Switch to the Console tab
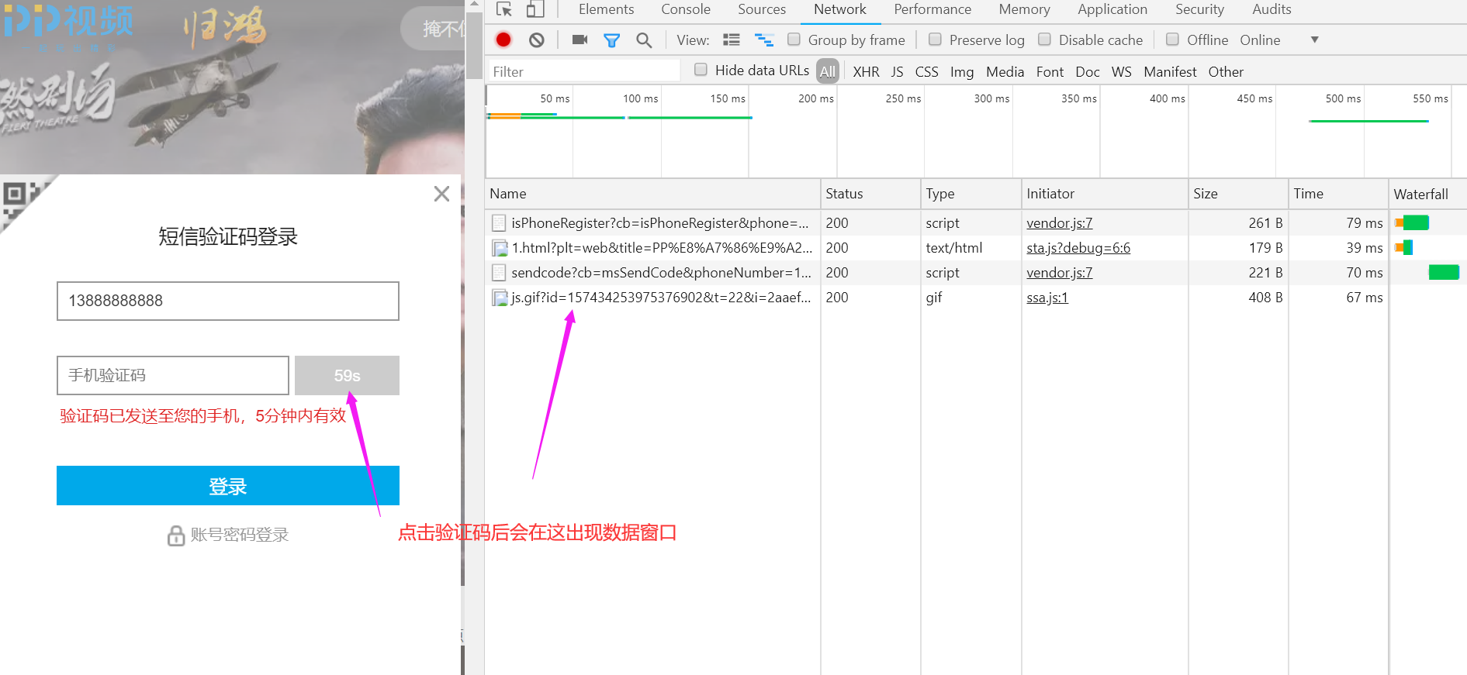 coord(685,9)
